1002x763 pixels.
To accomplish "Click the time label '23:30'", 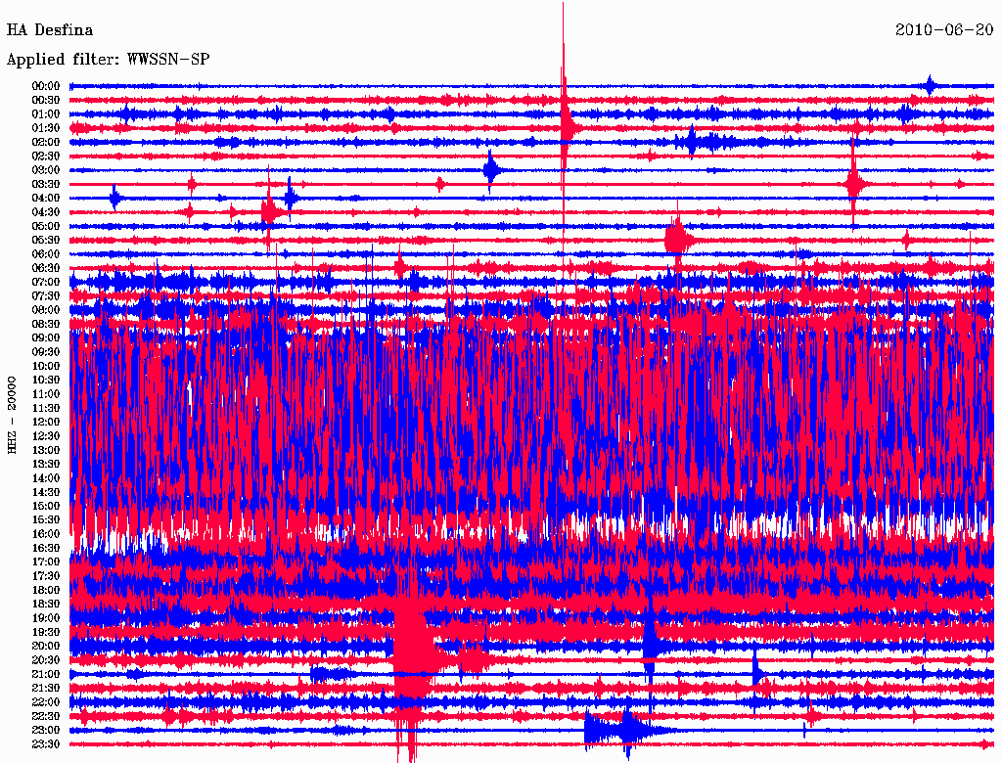I will click(46, 743).
